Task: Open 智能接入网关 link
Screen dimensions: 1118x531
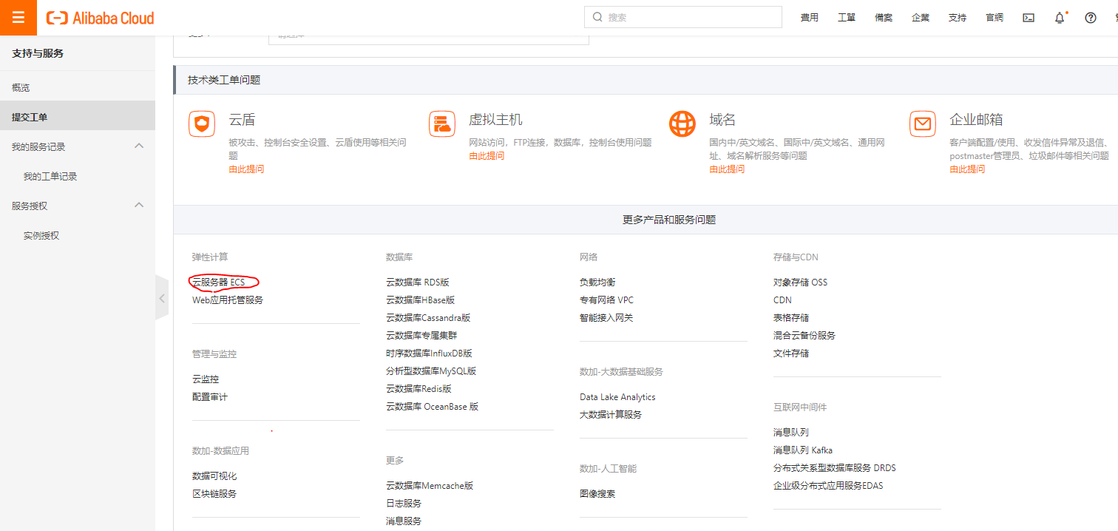Action: click(606, 318)
